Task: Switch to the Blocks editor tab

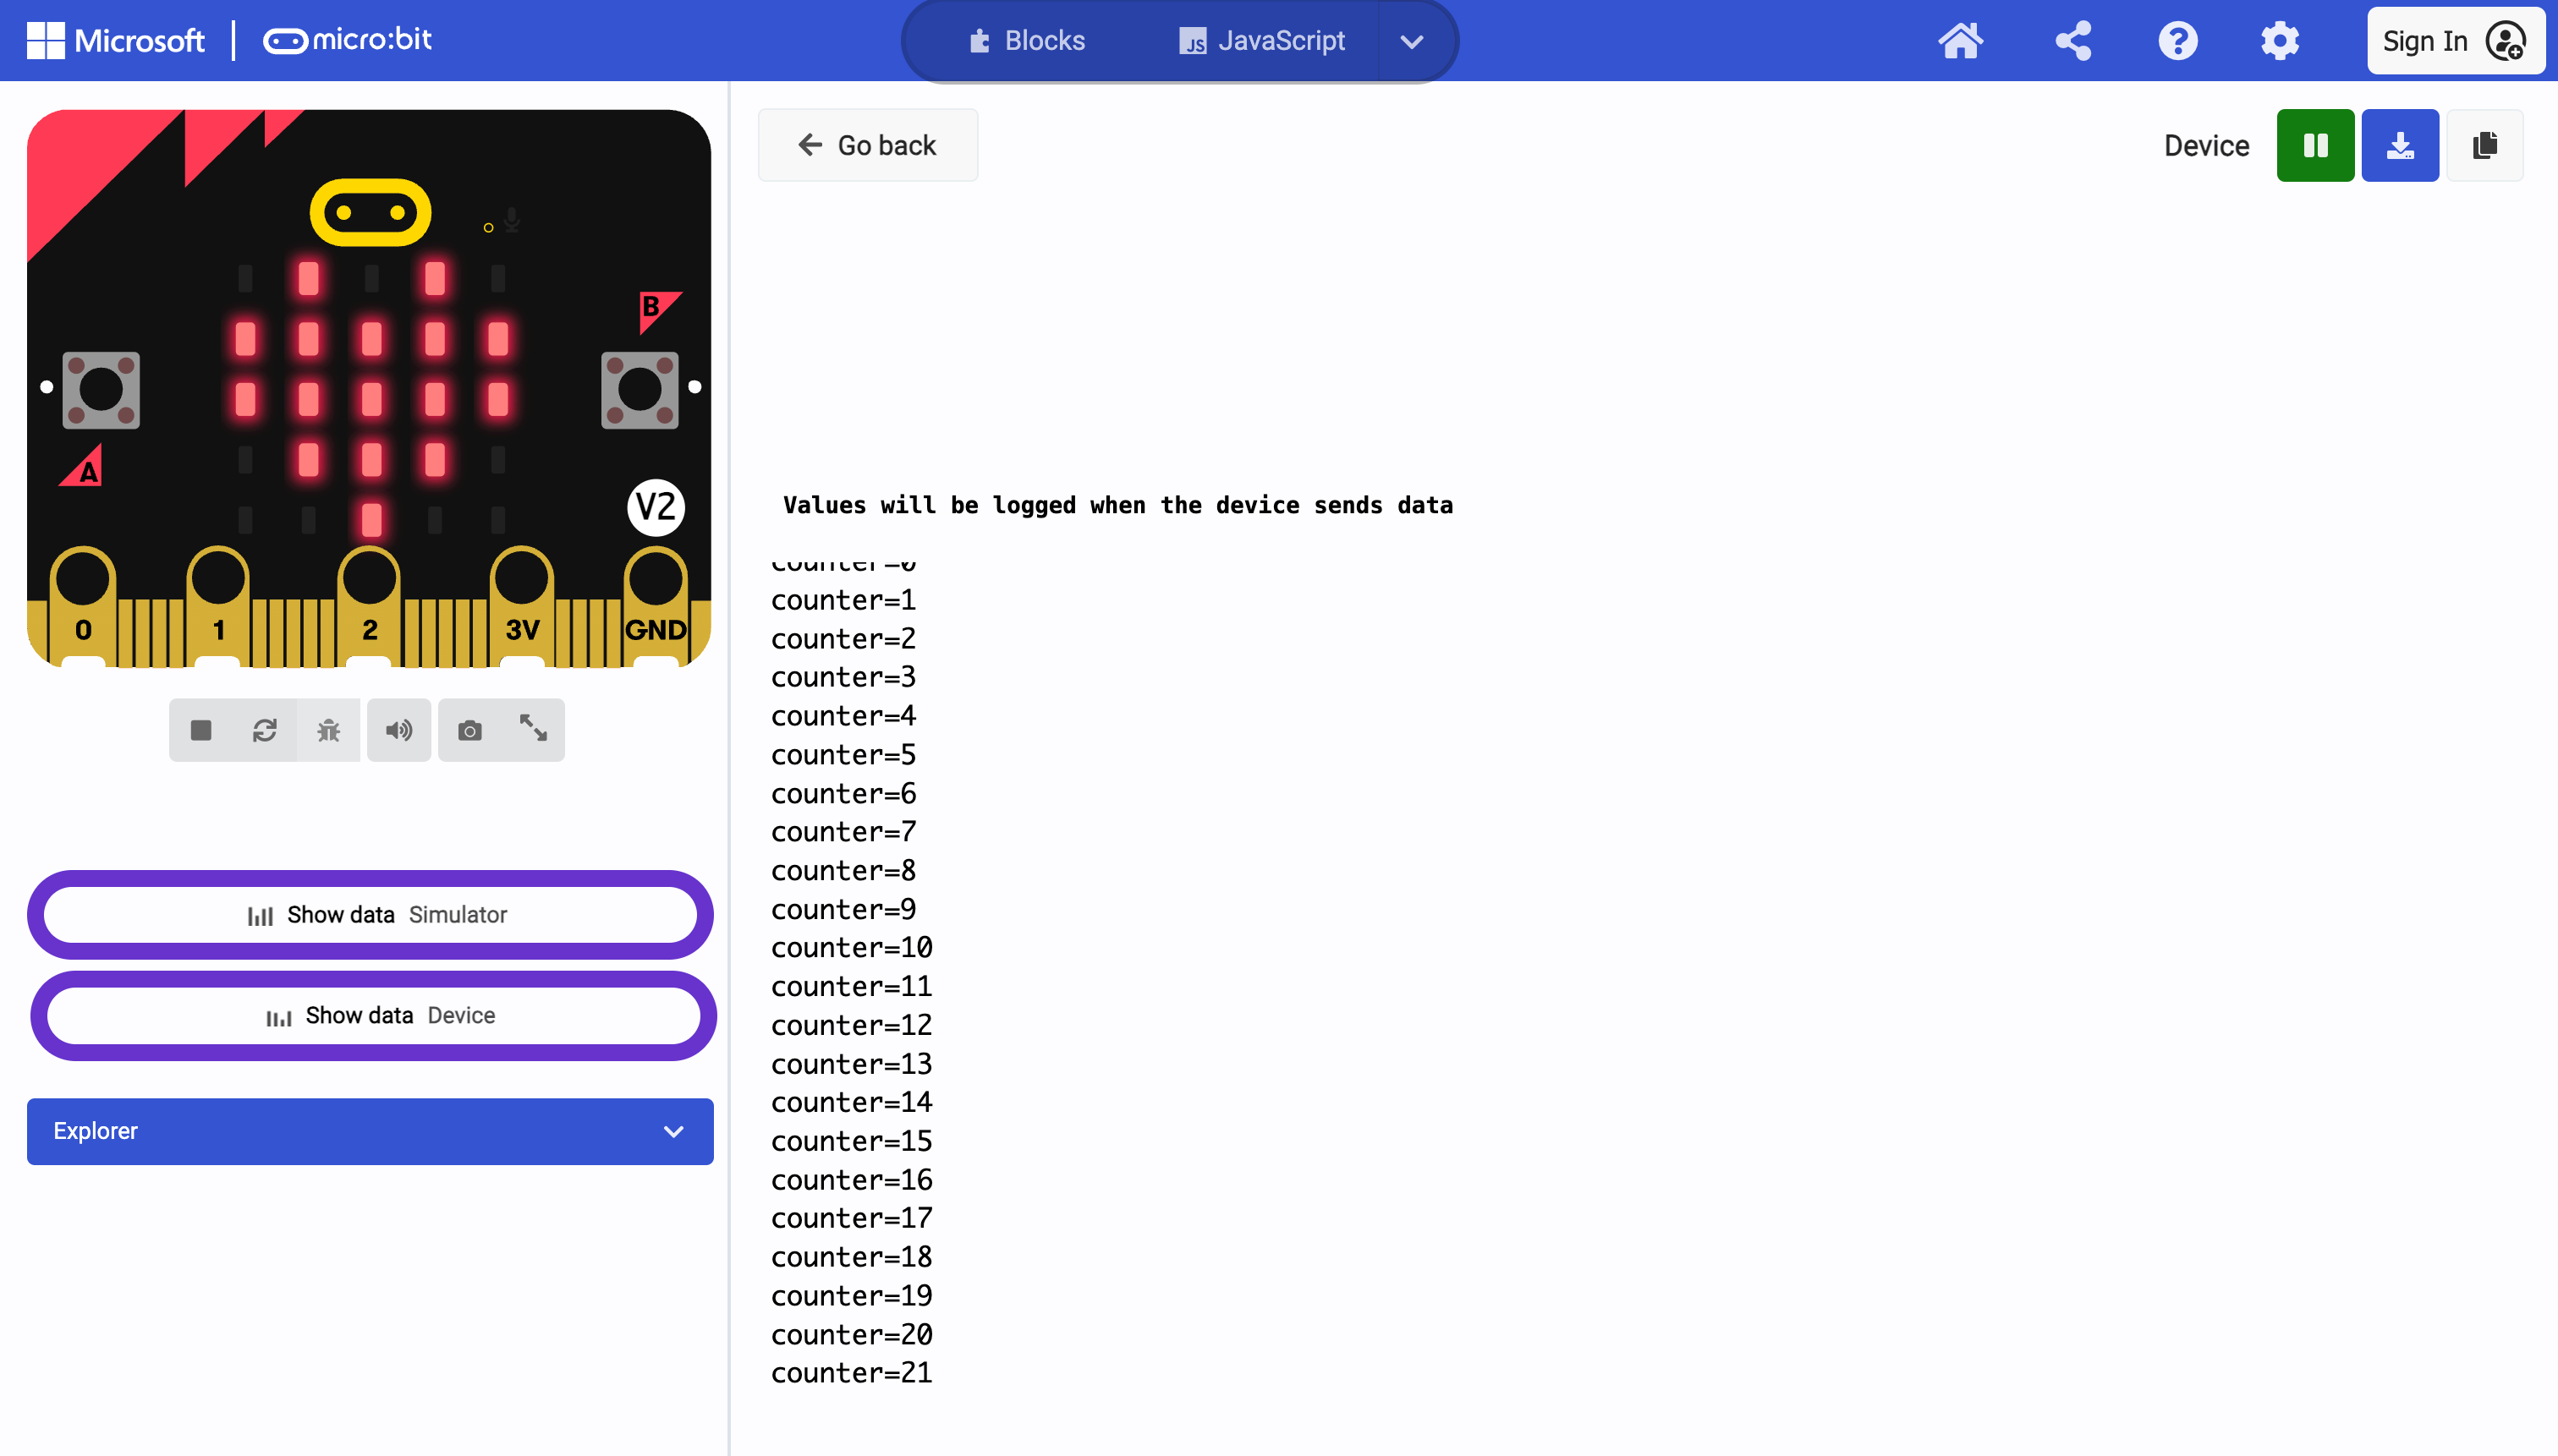Action: coord(1026,41)
